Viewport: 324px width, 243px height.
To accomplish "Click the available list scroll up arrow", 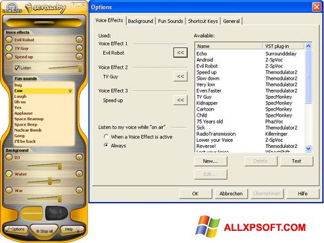I will tap(308, 46).
